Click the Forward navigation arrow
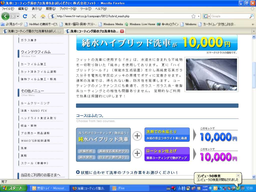256x192 pixels. coord(13,16)
